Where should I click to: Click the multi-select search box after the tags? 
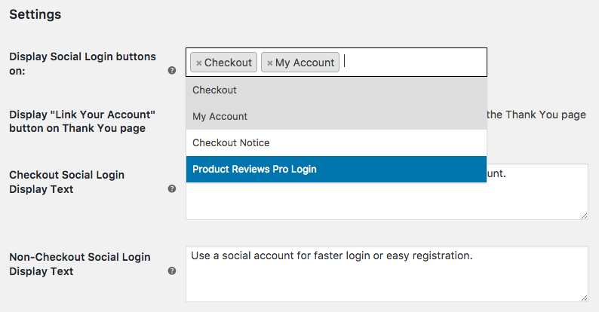[411, 63]
